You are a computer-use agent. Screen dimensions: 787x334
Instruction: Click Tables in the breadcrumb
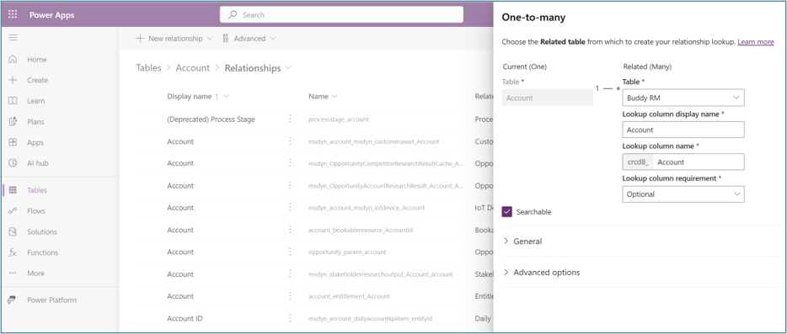tap(148, 67)
